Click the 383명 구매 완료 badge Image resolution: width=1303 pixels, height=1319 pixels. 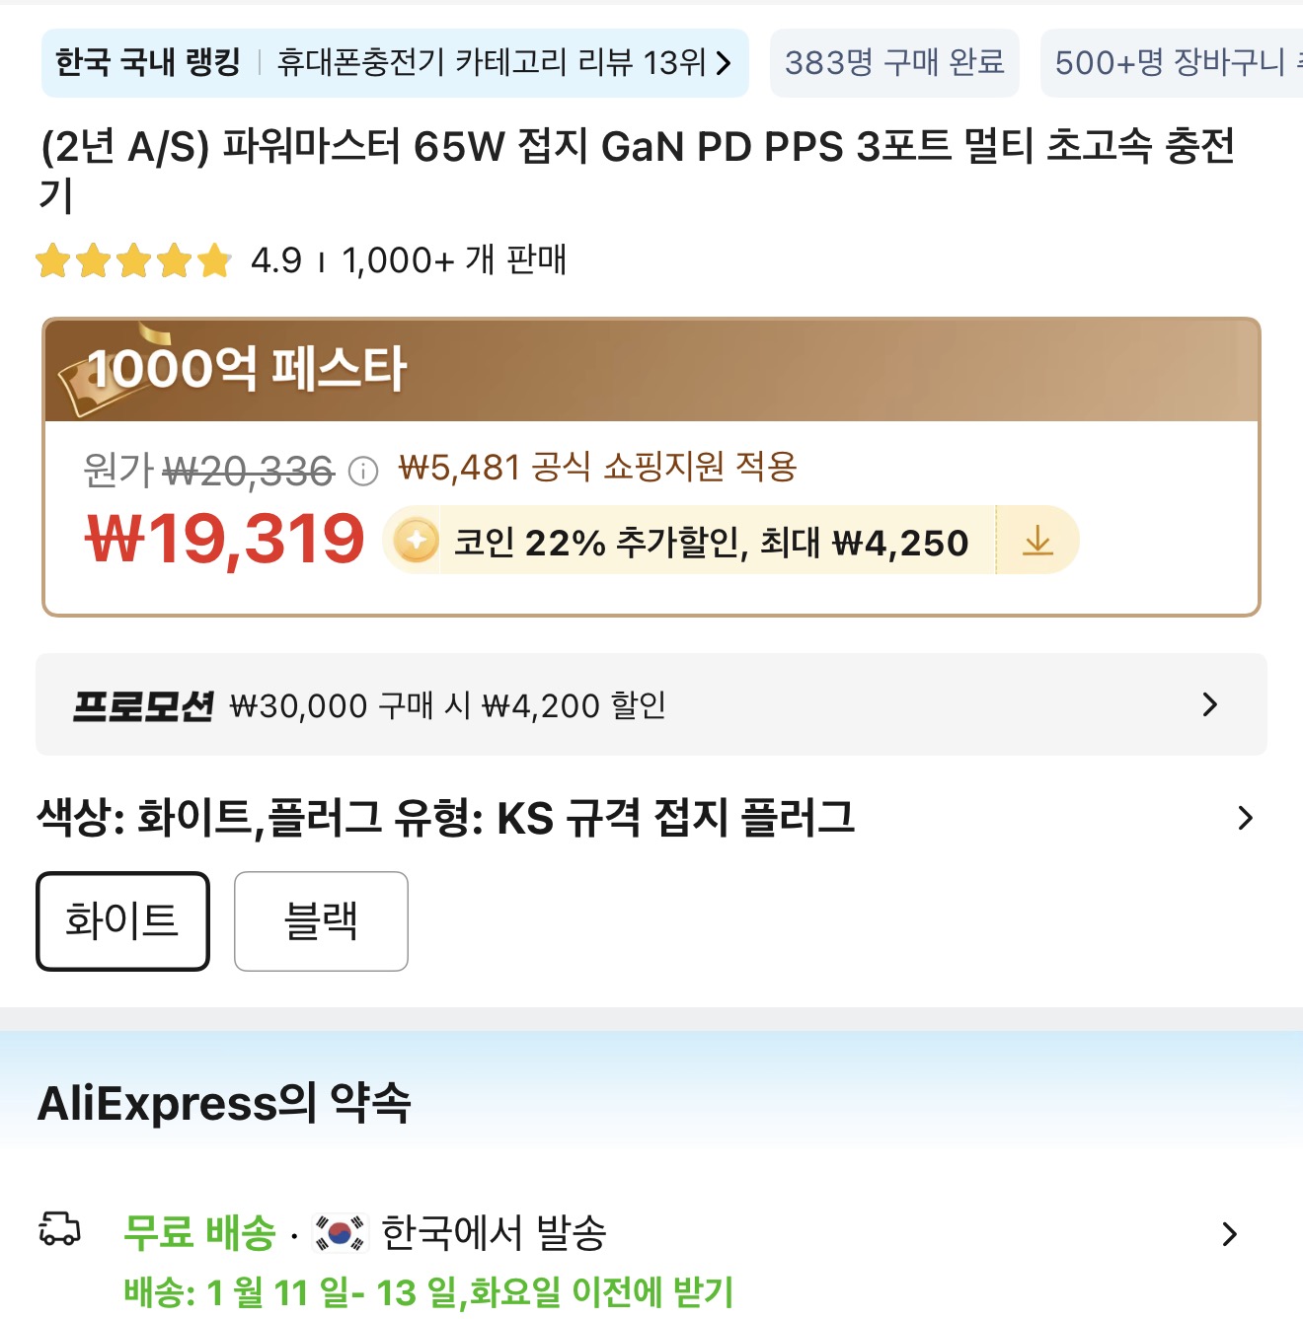pyautogui.click(x=893, y=64)
